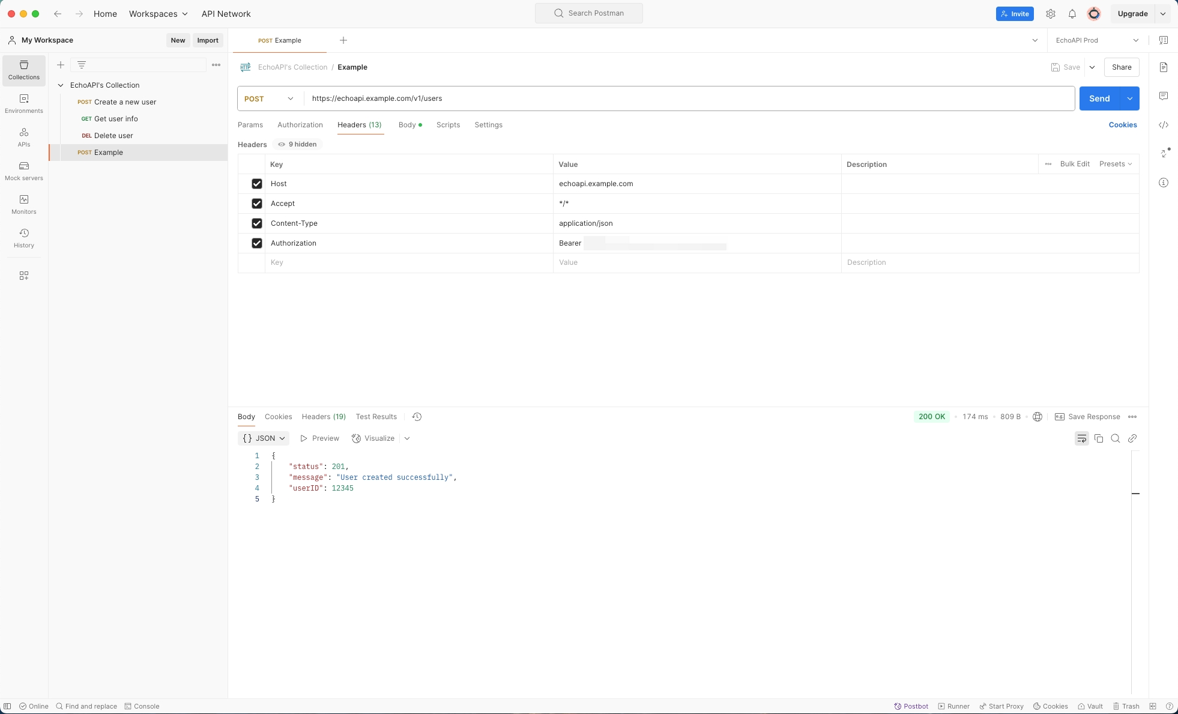Viewport: 1178px width, 714px height.
Task: Open Send button dropdown arrow
Action: (x=1130, y=98)
